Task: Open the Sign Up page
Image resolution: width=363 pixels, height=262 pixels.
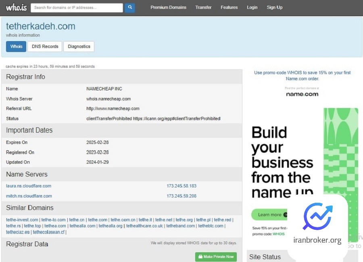Action: coord(275,7)
